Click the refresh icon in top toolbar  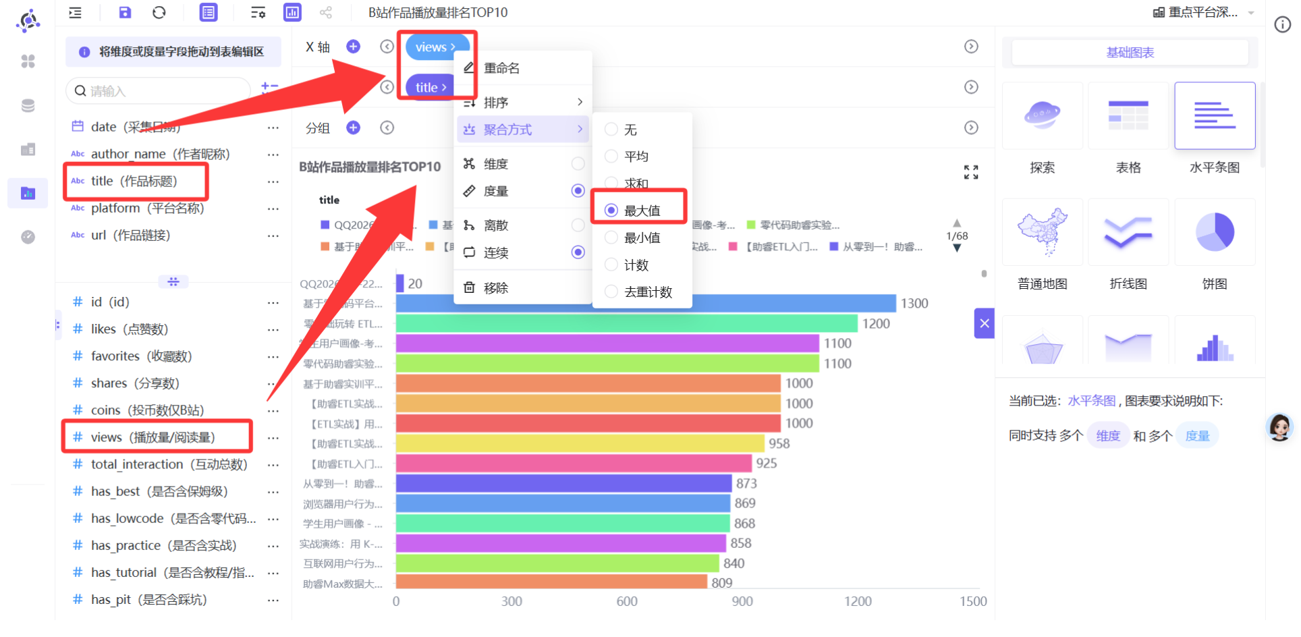159,12
